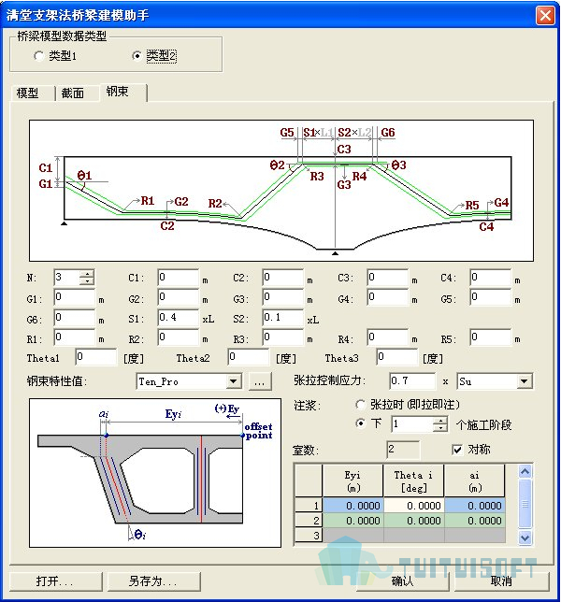Select ai cell in table row 2

click(475, 521)
